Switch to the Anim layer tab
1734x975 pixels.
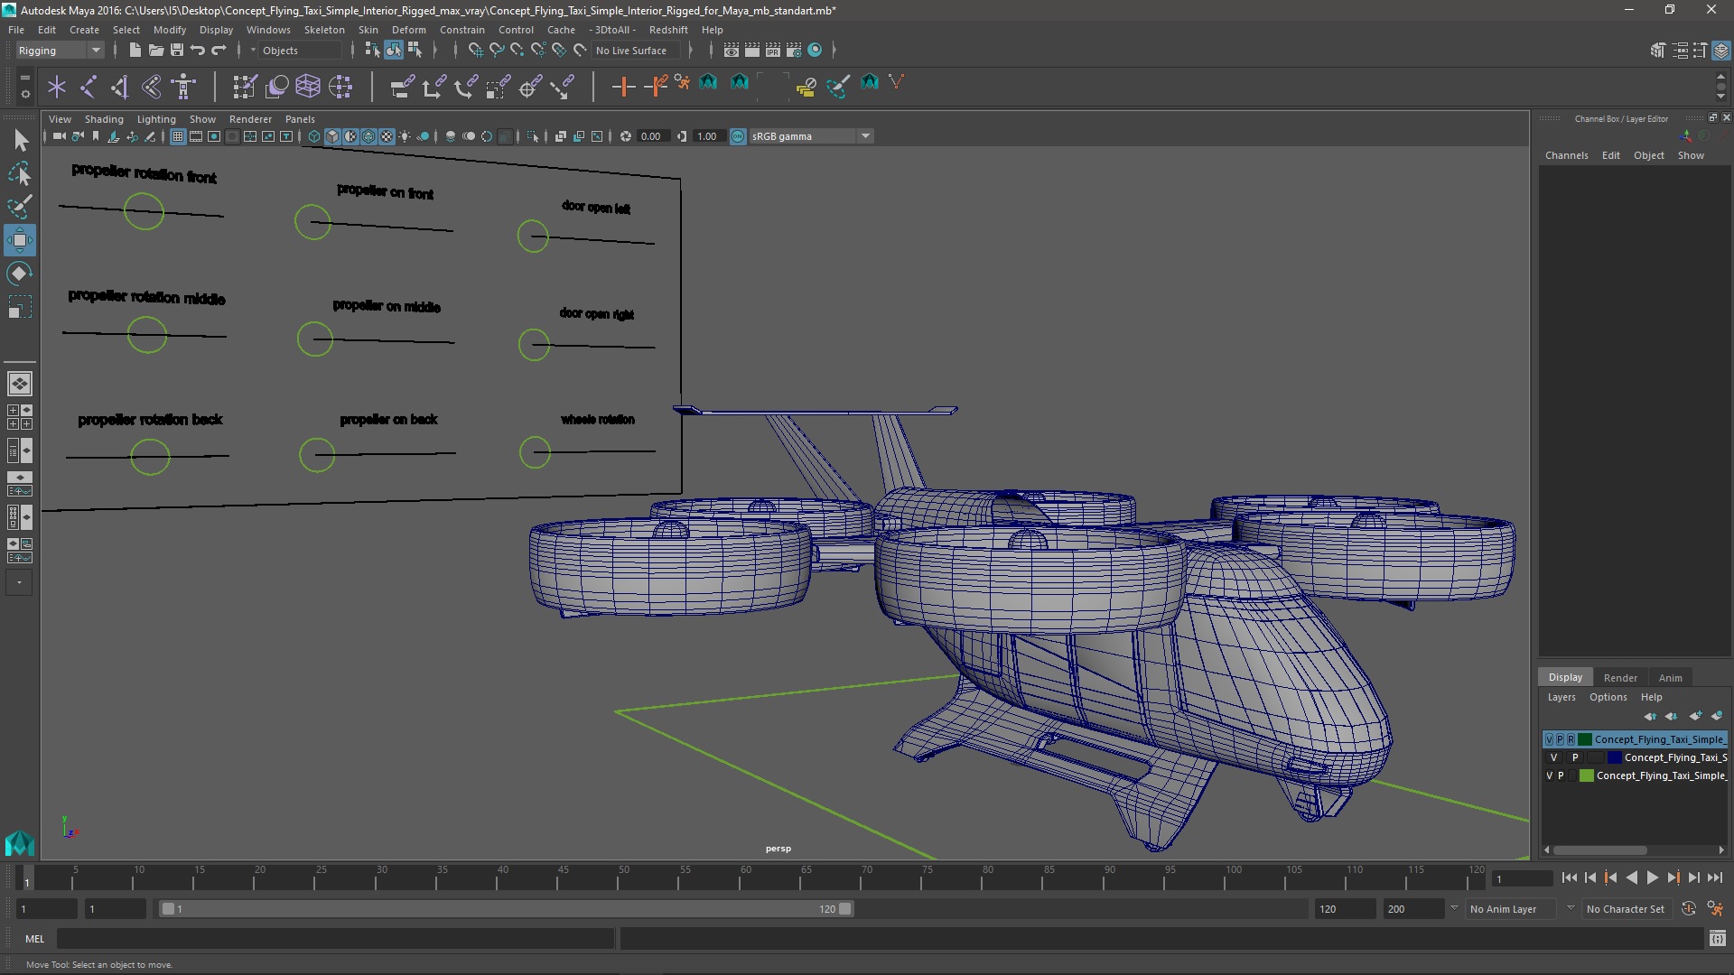click(x=1670, y=677)
